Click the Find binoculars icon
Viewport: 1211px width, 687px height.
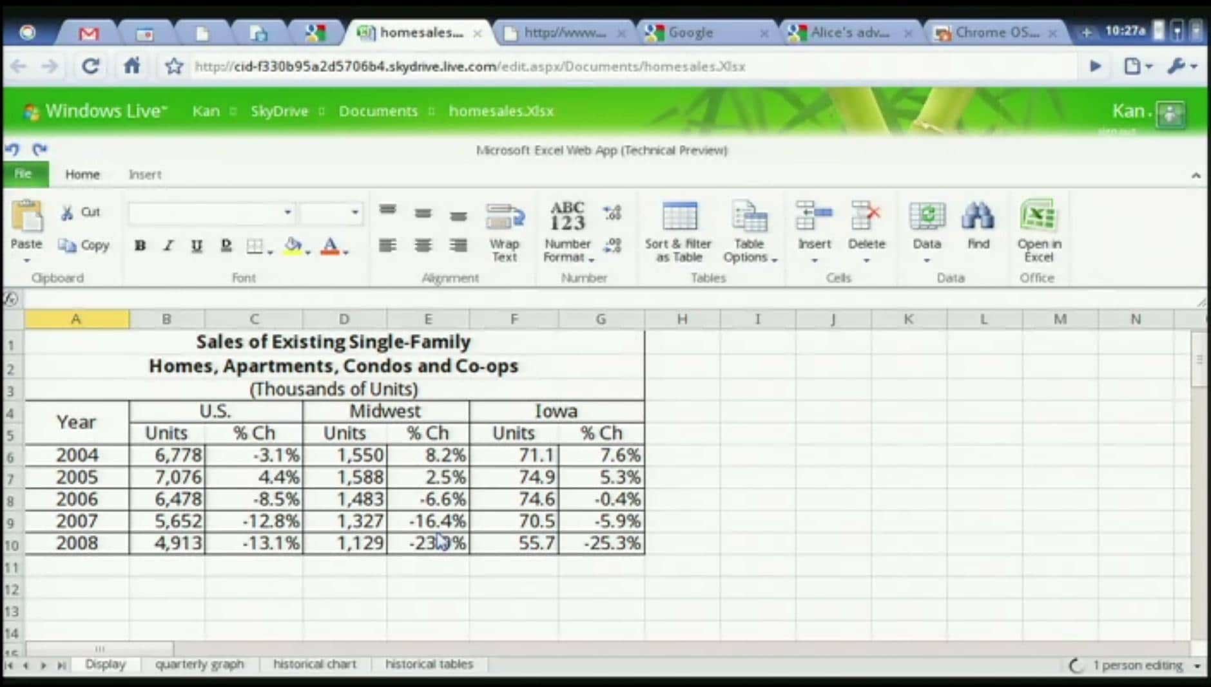point(978,218)
